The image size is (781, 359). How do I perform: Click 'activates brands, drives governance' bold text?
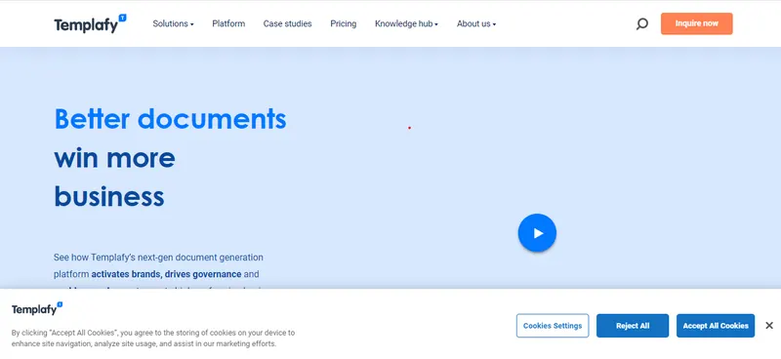166,274
